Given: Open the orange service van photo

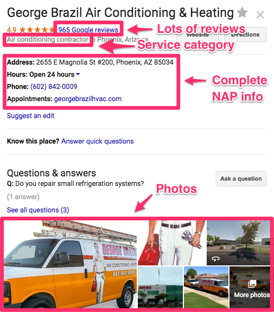Looking at the screenshot, I should tap(70, 264).
